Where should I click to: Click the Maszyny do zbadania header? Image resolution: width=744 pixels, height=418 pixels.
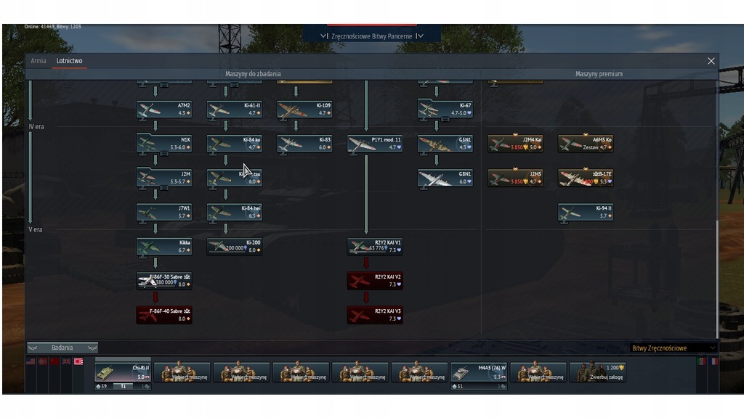[x=253, y=74]
